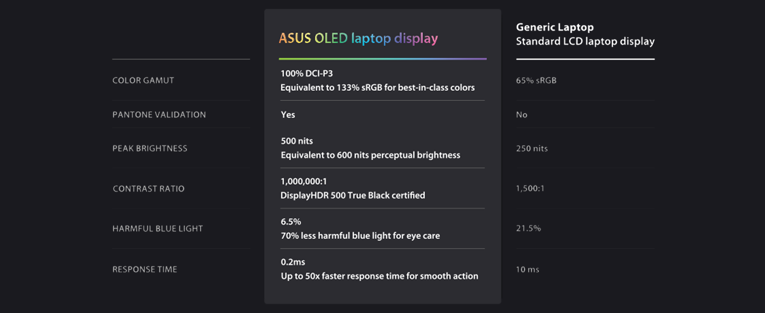Click the PANTONE VALIDATION row label
The height and width of the screenshot is (313, 765).
point(159,115)
